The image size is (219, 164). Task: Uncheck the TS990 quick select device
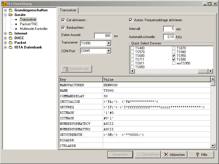click(174, 60)
